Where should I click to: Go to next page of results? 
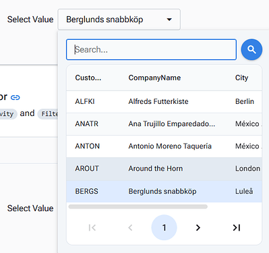(x=198, y=227)
